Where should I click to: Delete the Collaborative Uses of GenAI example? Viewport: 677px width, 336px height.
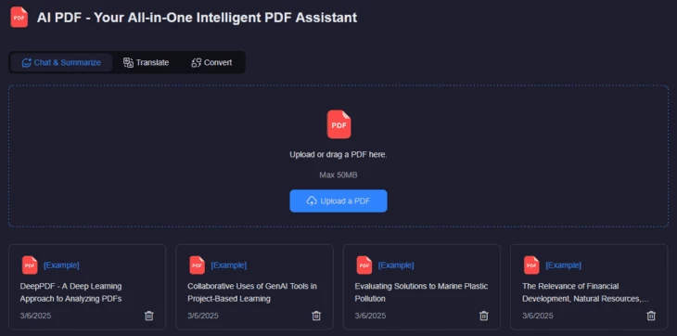pos(316,316)
